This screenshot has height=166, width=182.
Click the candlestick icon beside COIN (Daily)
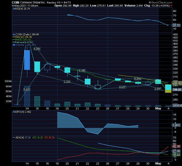click(14, 35)
